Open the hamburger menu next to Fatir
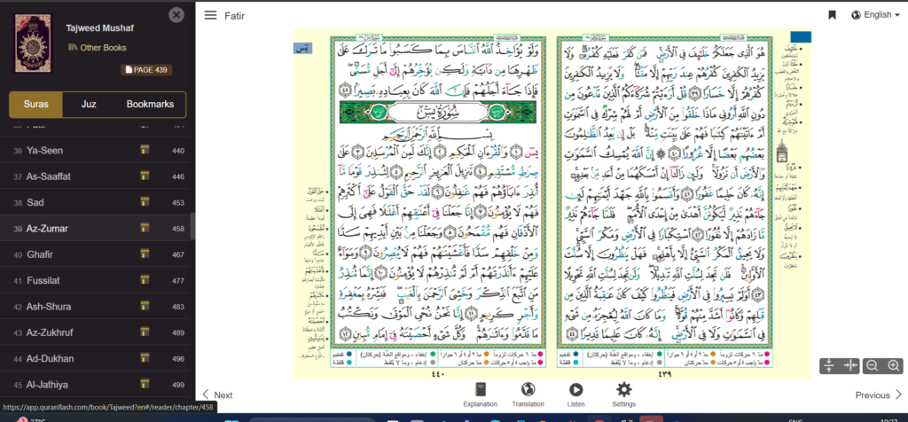 (210, 16)
